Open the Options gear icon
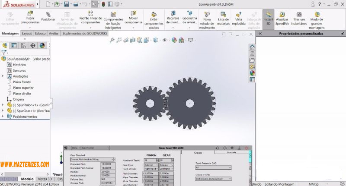The width and height of the screenshot is (346, 186). point(117,4)
